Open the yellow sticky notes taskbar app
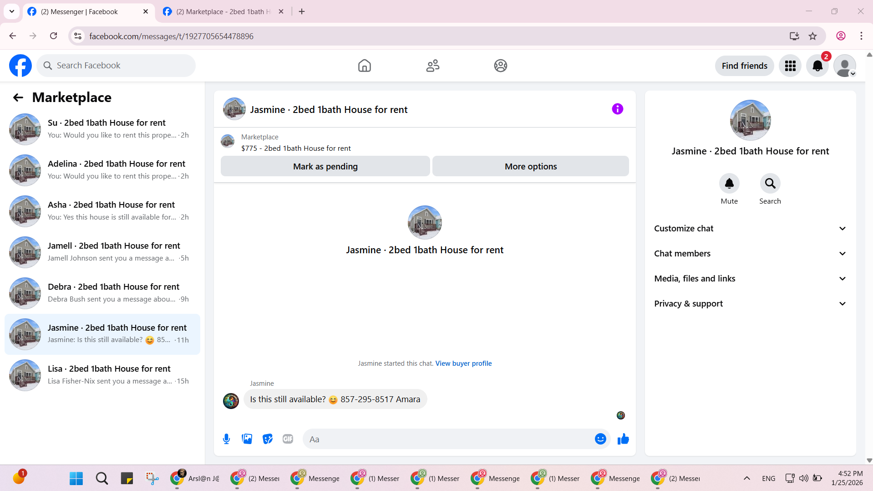 click(127, 479)
